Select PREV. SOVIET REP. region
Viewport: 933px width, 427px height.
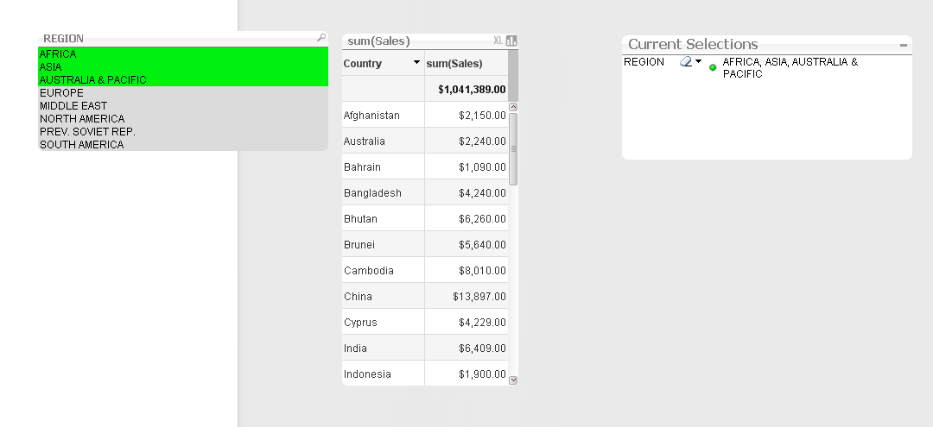[x=183, y=132]
